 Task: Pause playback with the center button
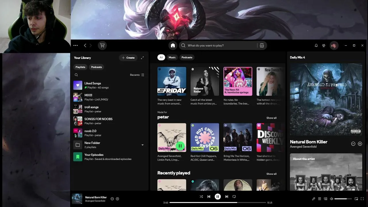(218, 197)
